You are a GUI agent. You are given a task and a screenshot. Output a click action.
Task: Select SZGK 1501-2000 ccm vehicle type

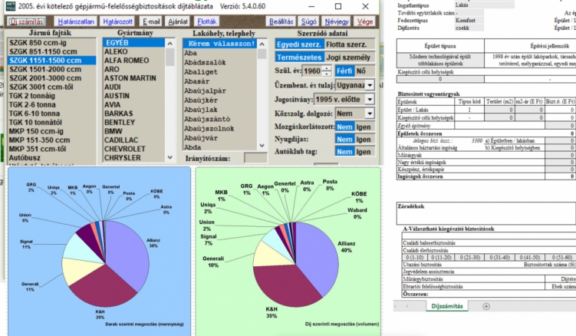coord(52,69)
